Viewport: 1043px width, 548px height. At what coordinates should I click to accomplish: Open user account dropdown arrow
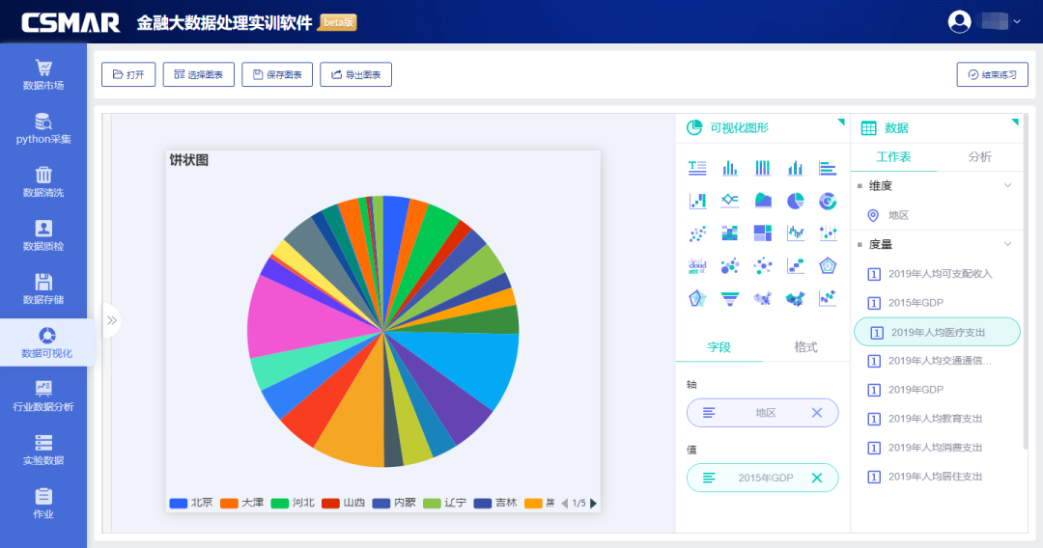pos(1016,21)
